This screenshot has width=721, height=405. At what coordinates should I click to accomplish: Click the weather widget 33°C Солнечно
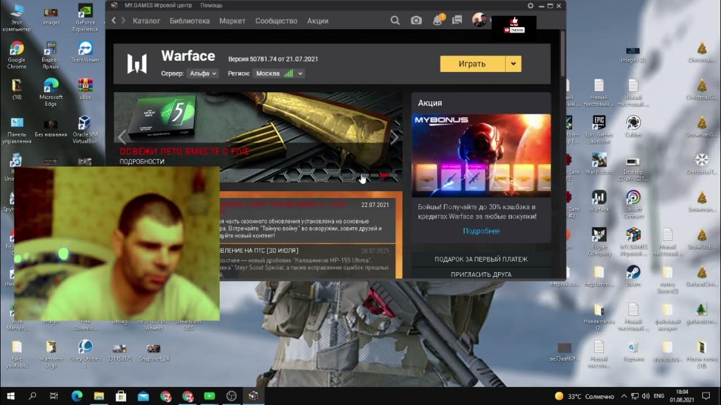coord(585,396)
